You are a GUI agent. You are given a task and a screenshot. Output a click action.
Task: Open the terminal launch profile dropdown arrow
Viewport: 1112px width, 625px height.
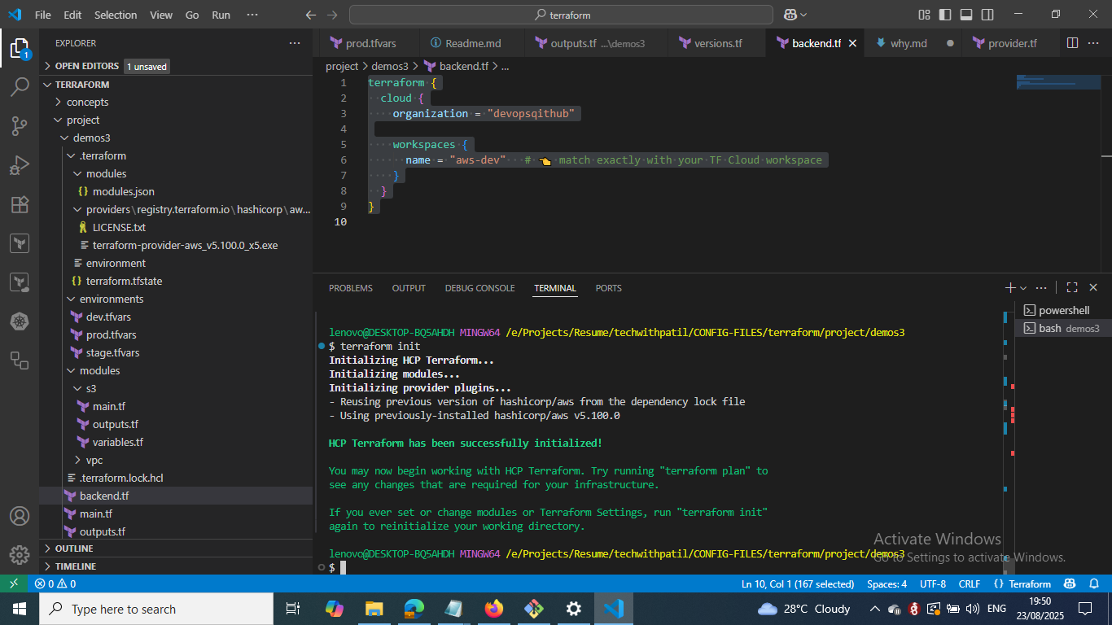[x=1023, y=288]
